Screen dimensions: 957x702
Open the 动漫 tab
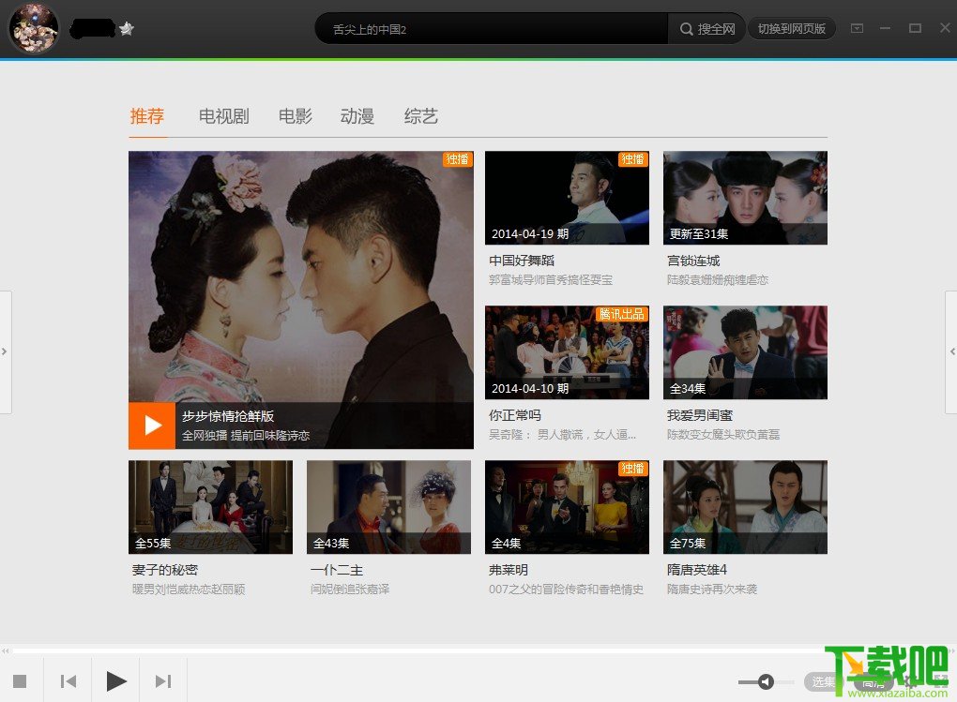click(357, 116)
